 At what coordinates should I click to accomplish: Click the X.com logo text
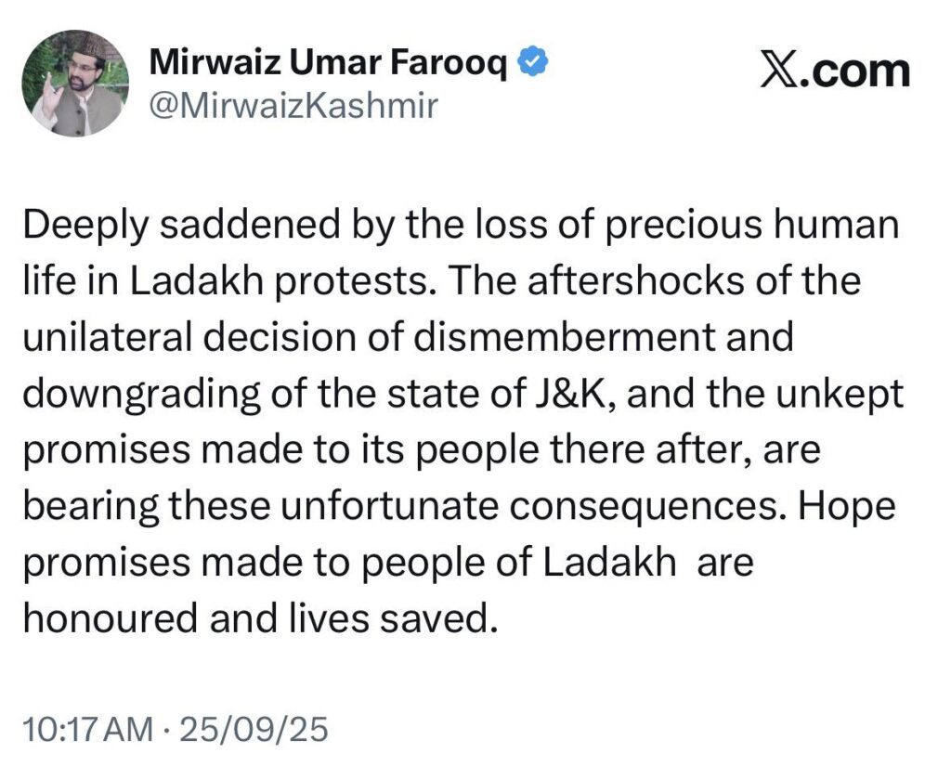click(834, 71)
